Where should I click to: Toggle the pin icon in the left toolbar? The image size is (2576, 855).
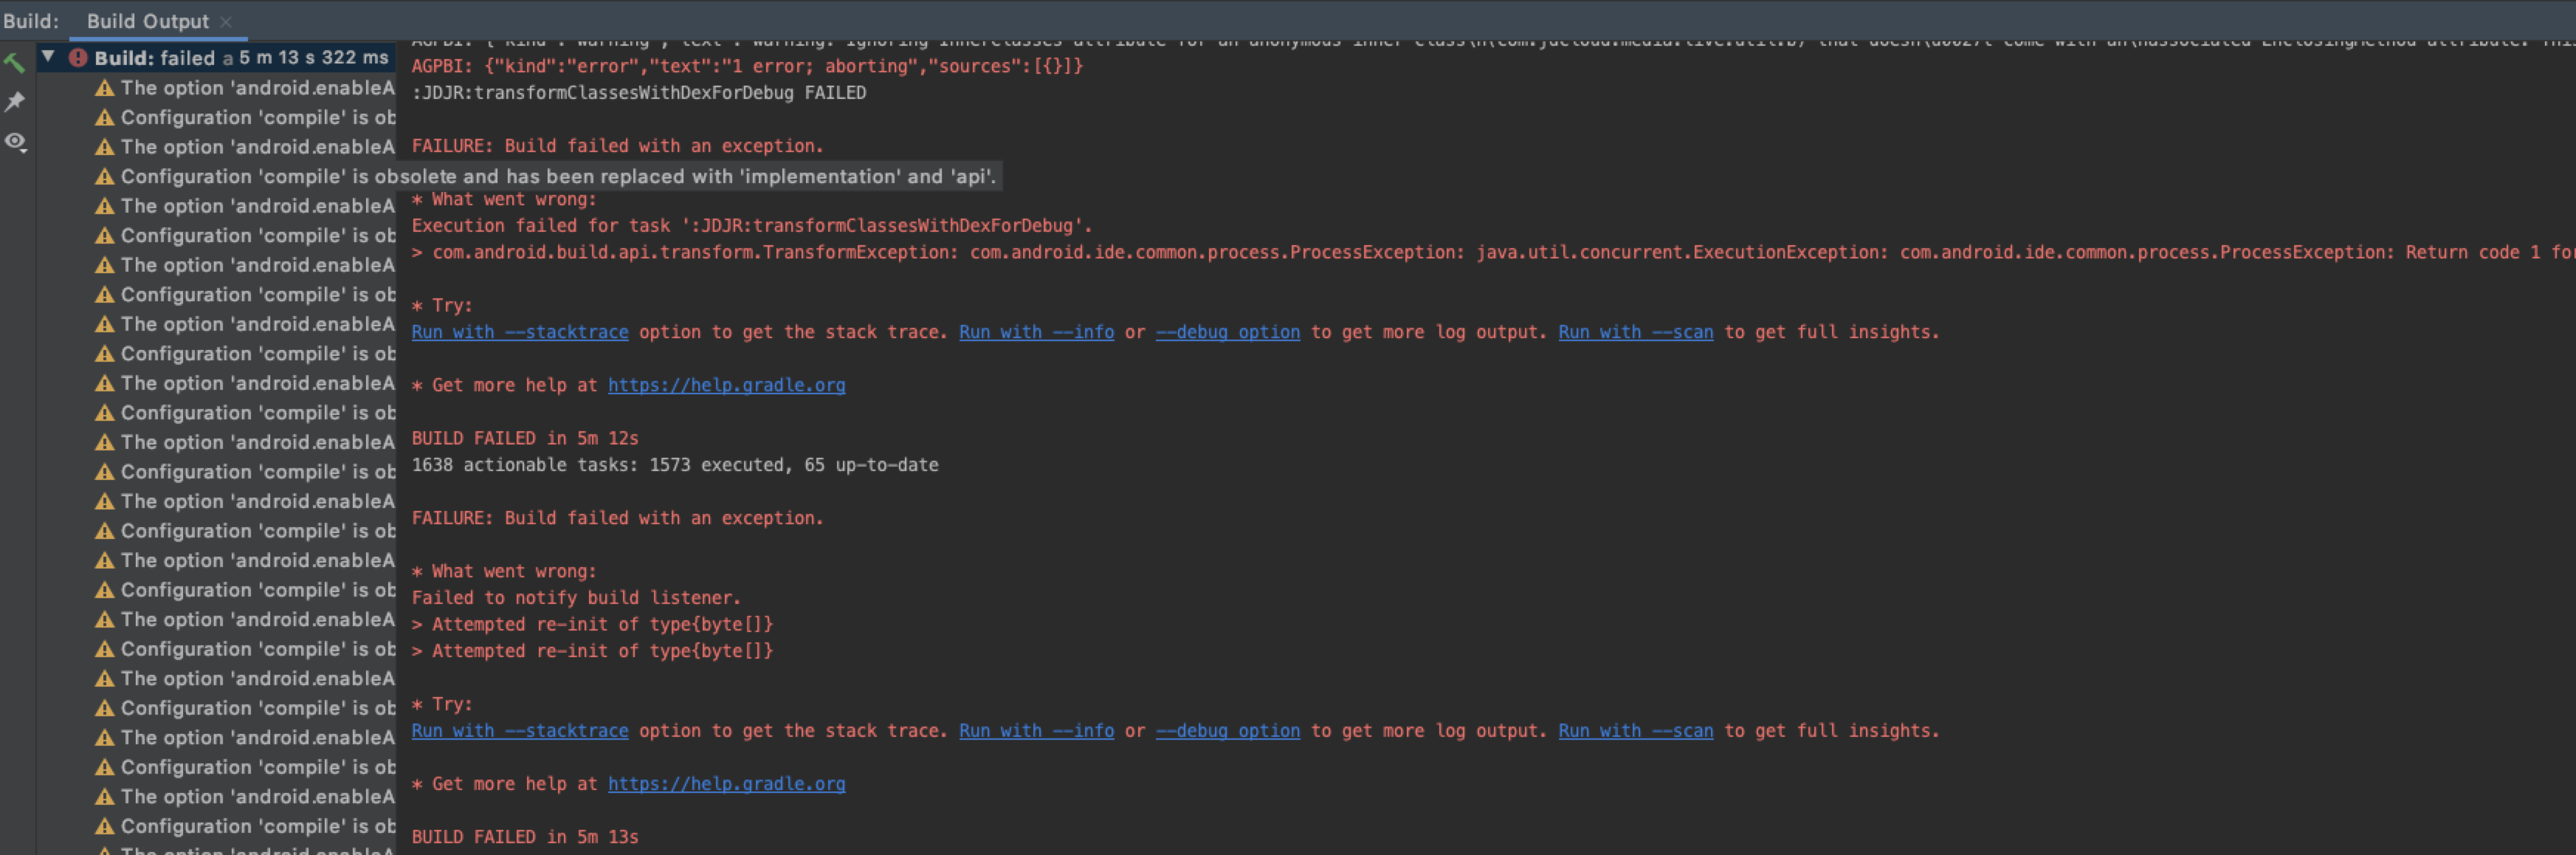click(x=15, y=101)
